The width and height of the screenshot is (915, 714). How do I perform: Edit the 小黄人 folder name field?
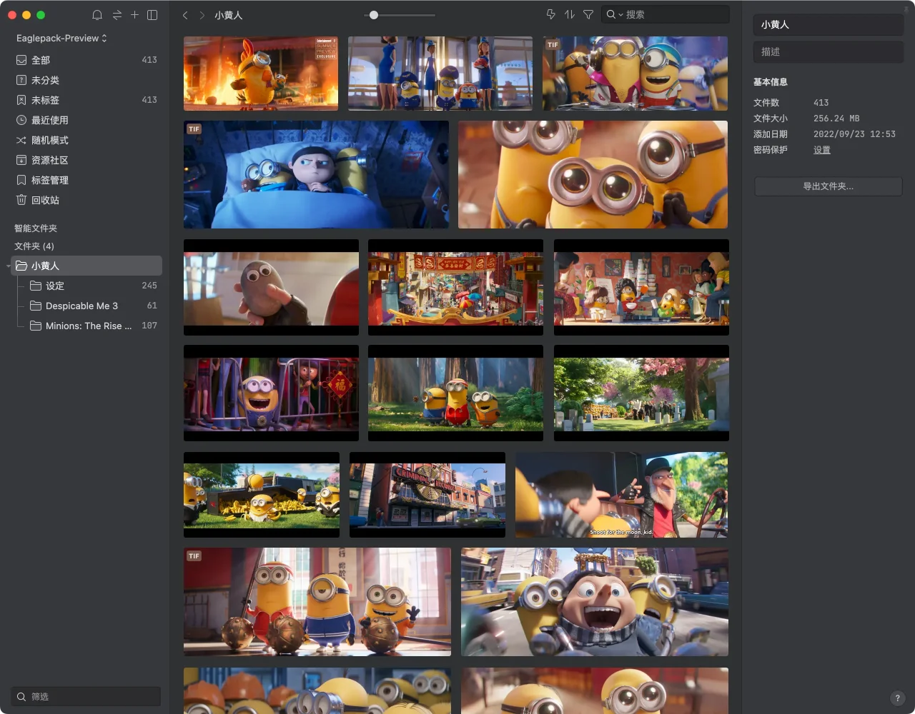pyautogui.click(x=829, y=24)
